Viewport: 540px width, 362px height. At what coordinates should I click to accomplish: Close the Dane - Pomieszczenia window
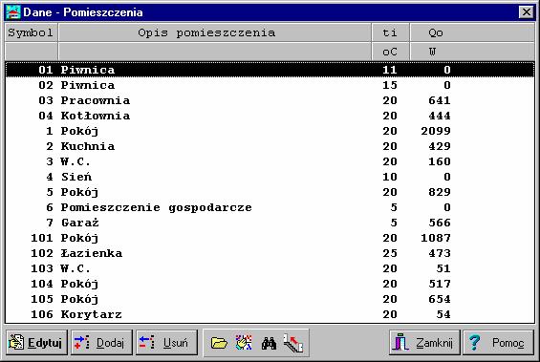[x=527, y=12]
